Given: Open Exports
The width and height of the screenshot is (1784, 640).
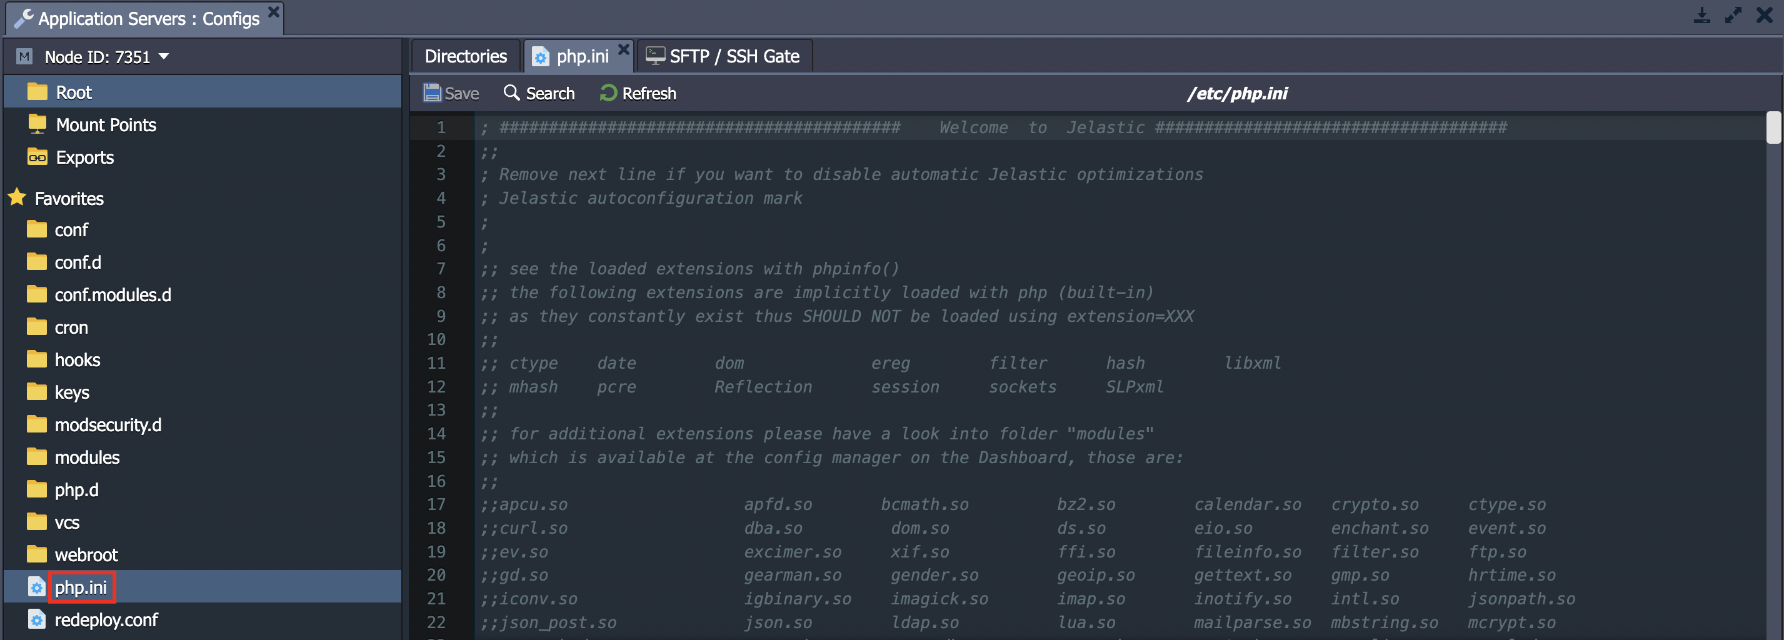Looking at the screenshot, I should pos(84,157).
